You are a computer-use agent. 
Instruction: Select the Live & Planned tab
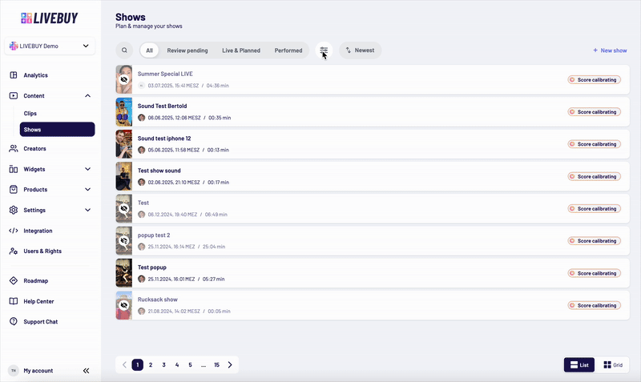click(241, 50)
